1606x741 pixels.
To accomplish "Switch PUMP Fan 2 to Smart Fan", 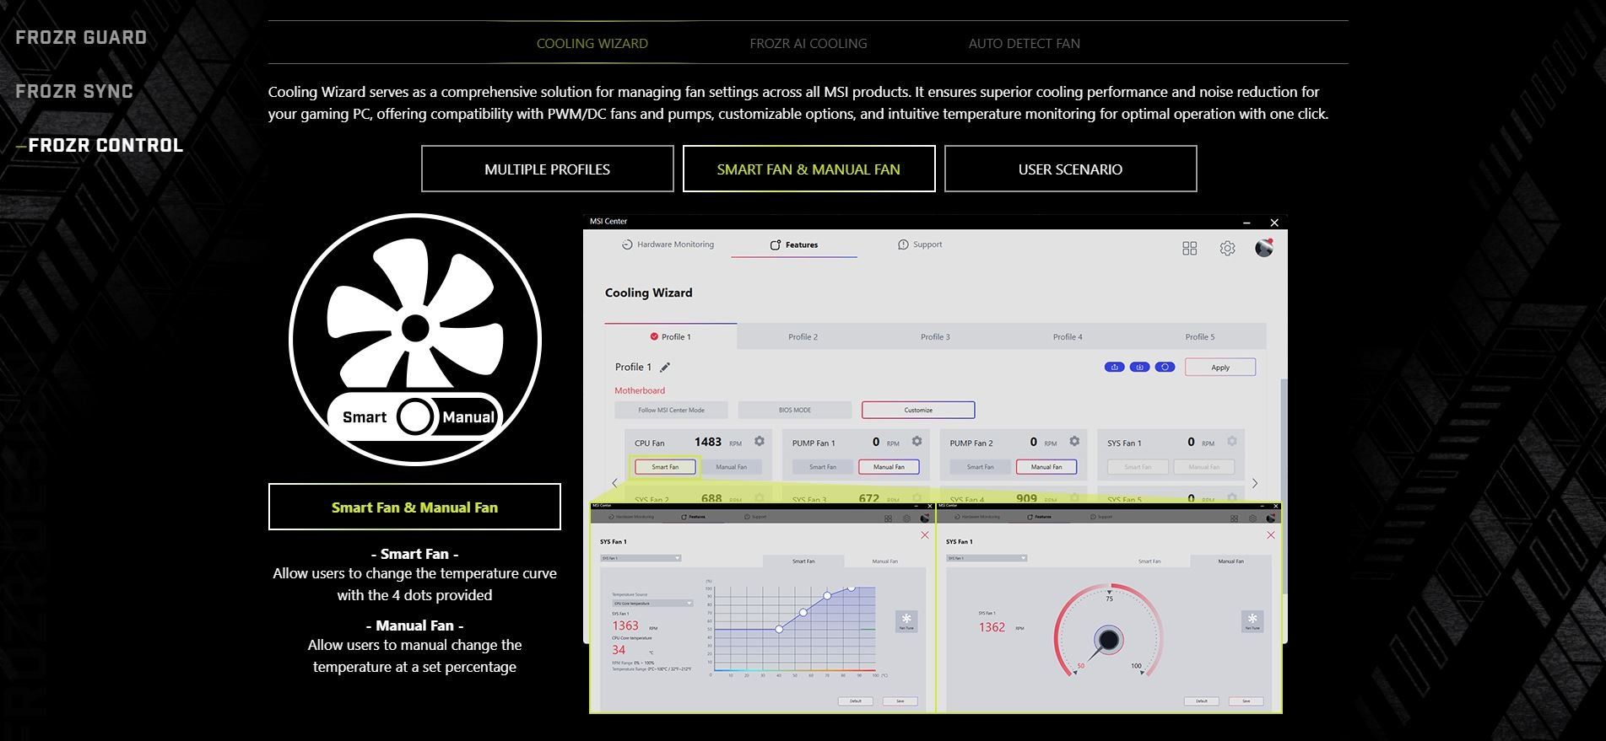I will (x=980, y=466).
